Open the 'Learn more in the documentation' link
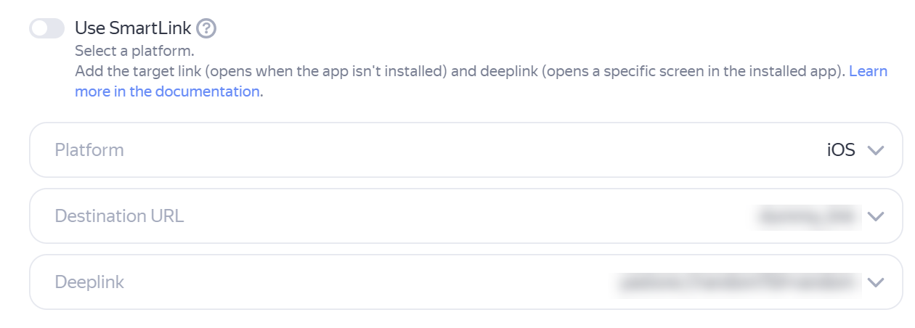This screenshot has height=328, width=915. click(x=168, y=91)
